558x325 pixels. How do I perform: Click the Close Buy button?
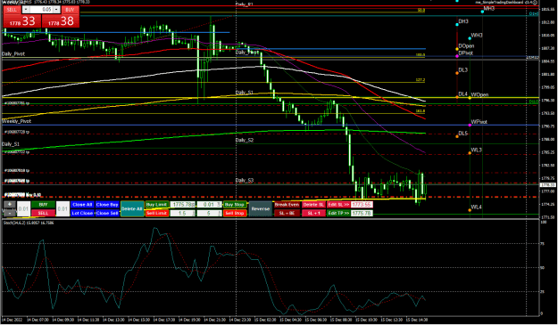[x=107, y=205]
